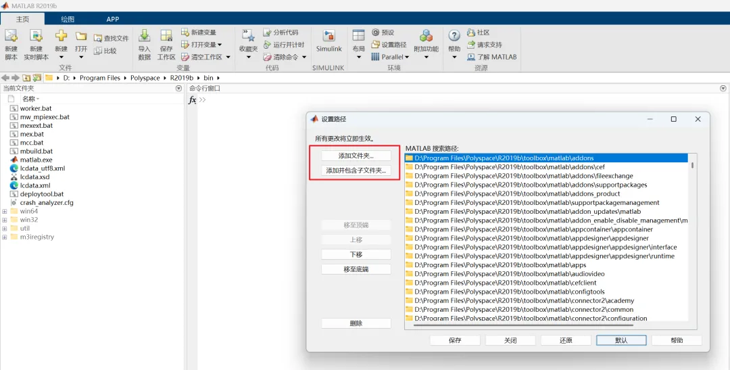This screenshot has width=730, height=370.
Task: Click the 附加功能 add-ons icon
Action: [426, 37]
